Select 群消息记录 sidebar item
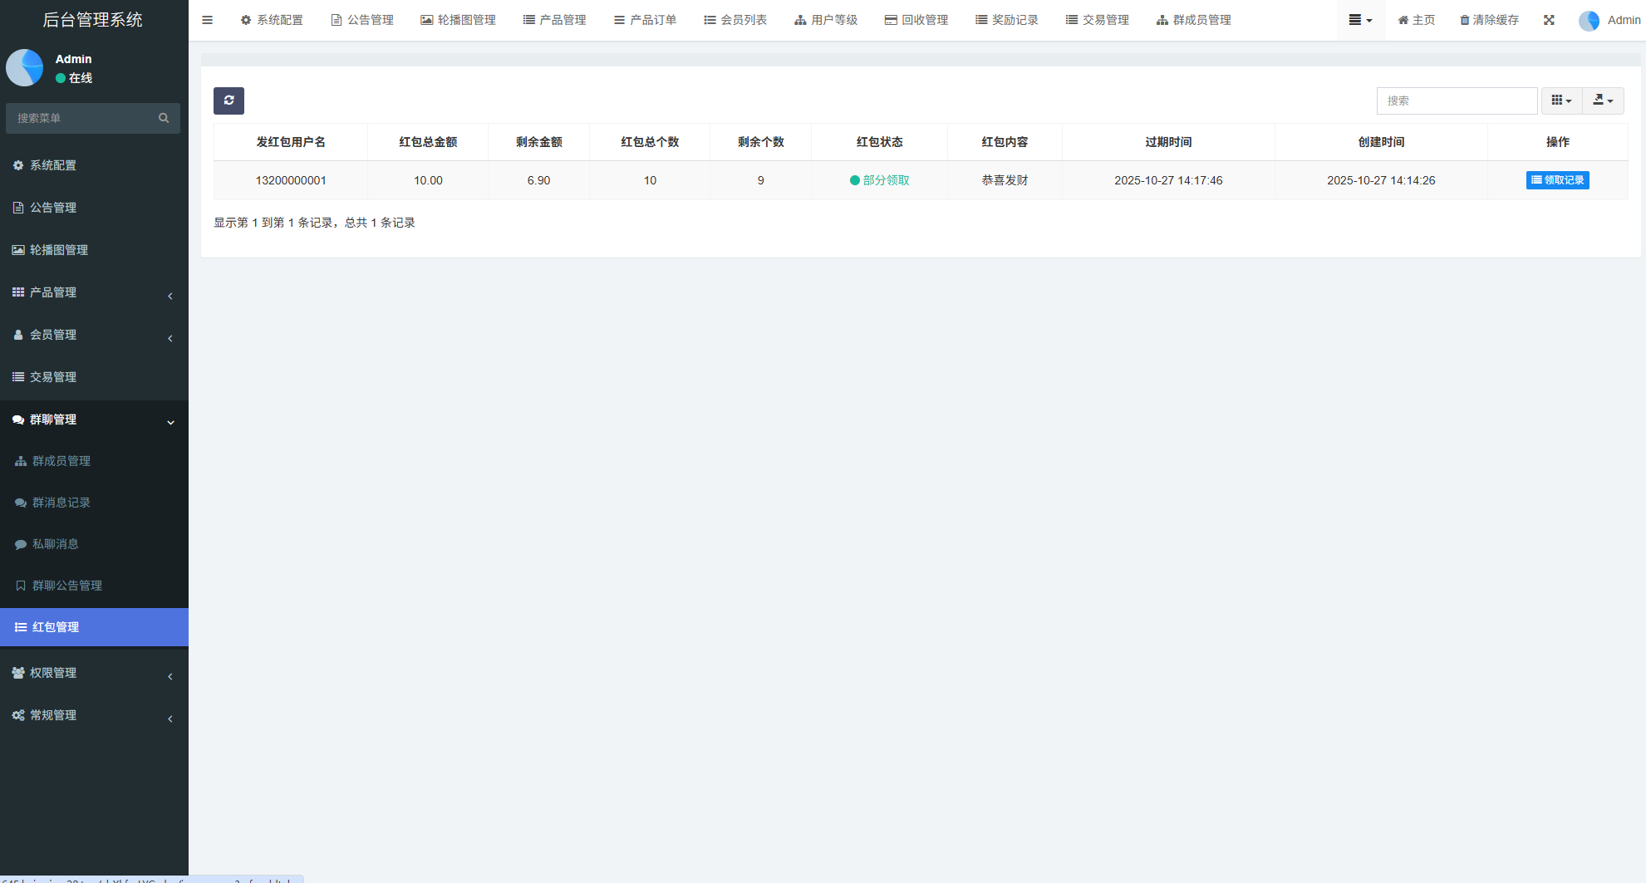Image resolution: width=1646 pixels, height=883 pixels. click(61, 503)
